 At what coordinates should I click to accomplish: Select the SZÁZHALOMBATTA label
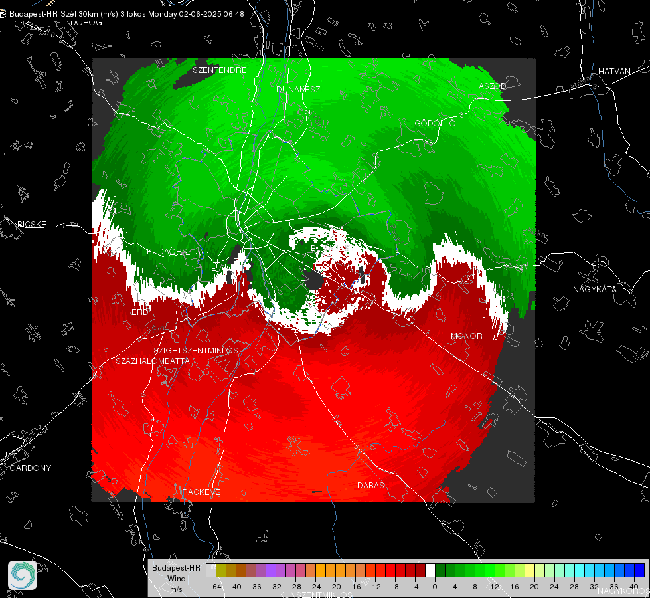pos(153,361)
